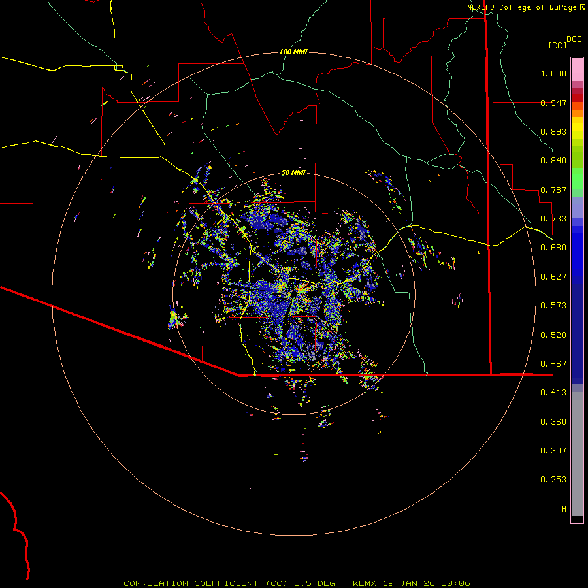Click the DCC label above the color scale
This screenshot has height=588, width=588.
(574, 39)
